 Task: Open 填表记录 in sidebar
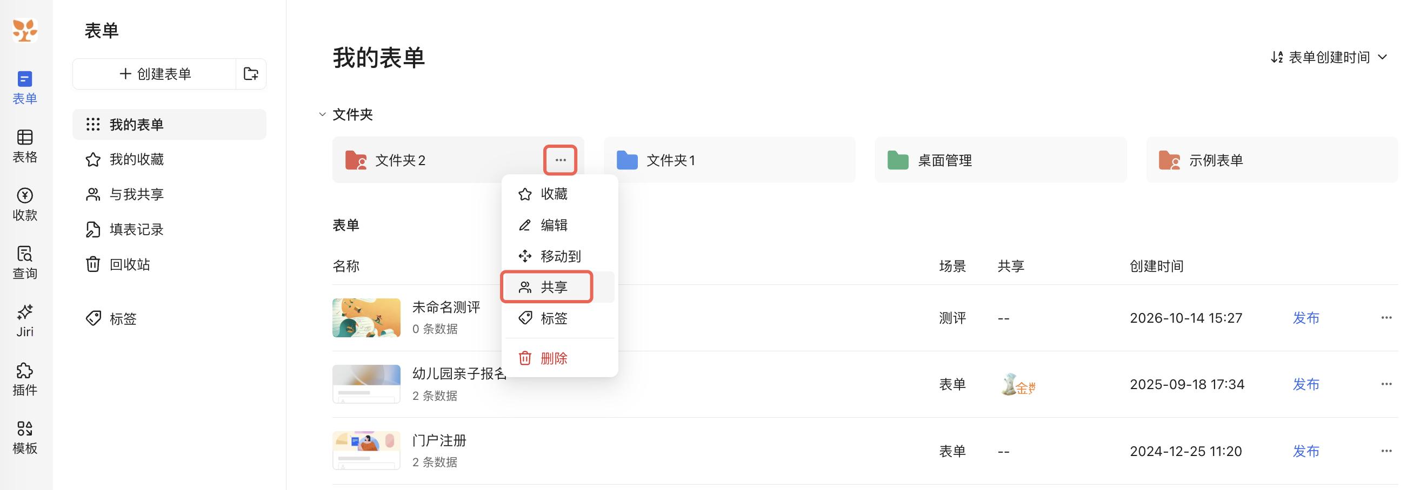tap(169, 229)
